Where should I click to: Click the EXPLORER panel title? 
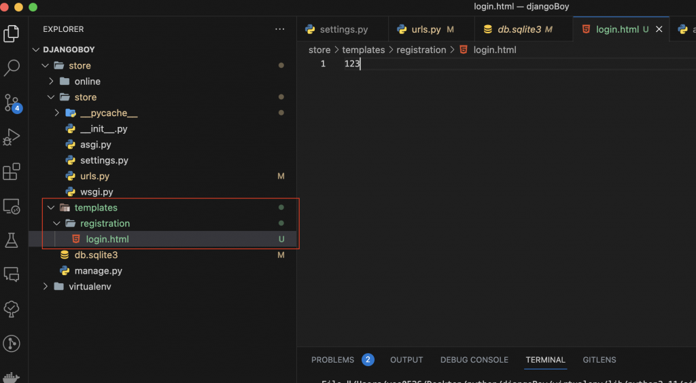click(x=63, y=29)
